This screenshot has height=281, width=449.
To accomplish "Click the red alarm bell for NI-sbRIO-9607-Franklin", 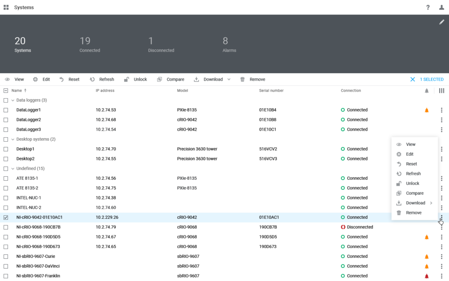I will pyautogui.click(x=427, y=276).
